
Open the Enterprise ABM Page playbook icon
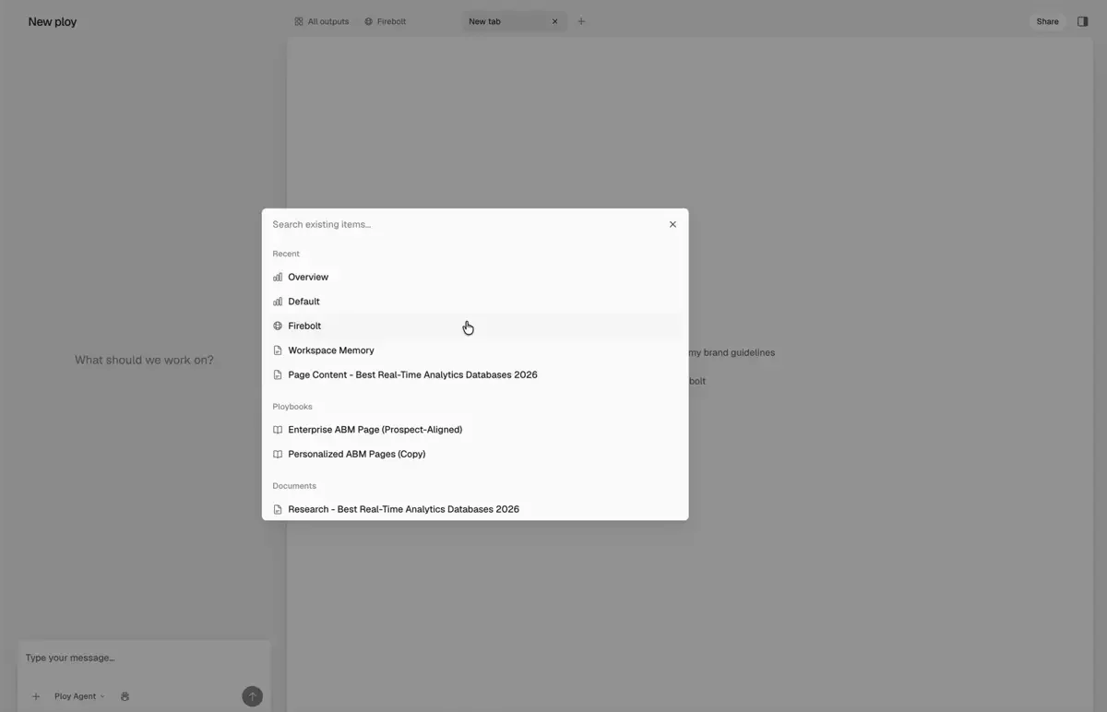278,430
